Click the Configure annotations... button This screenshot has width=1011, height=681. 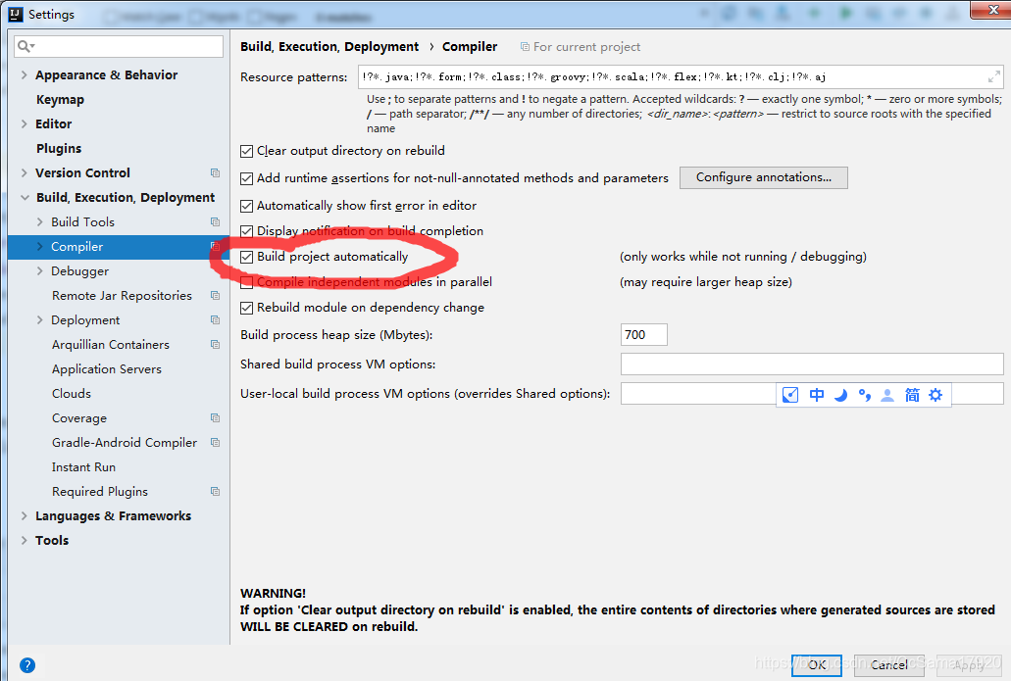click(764, 177)
